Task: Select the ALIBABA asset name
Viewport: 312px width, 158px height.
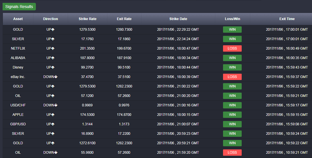Action: coord(18,58)
